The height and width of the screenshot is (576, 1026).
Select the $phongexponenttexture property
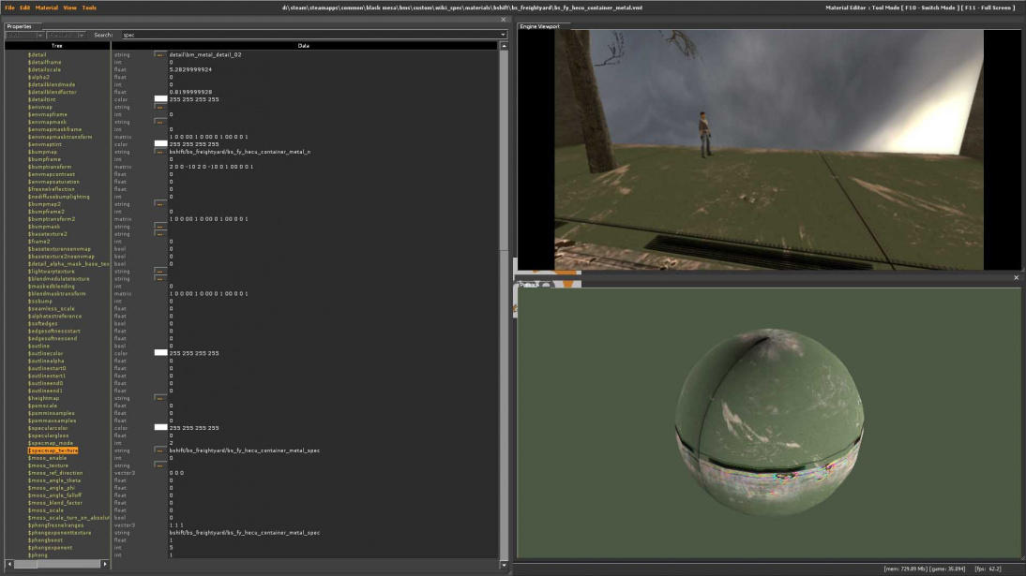[59, 533]
